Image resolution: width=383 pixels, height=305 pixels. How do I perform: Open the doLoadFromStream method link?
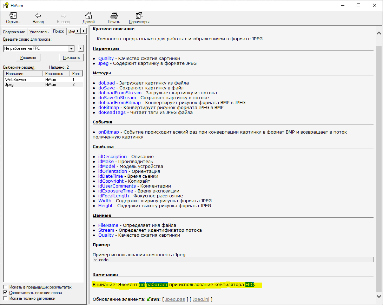click(120, 93)
